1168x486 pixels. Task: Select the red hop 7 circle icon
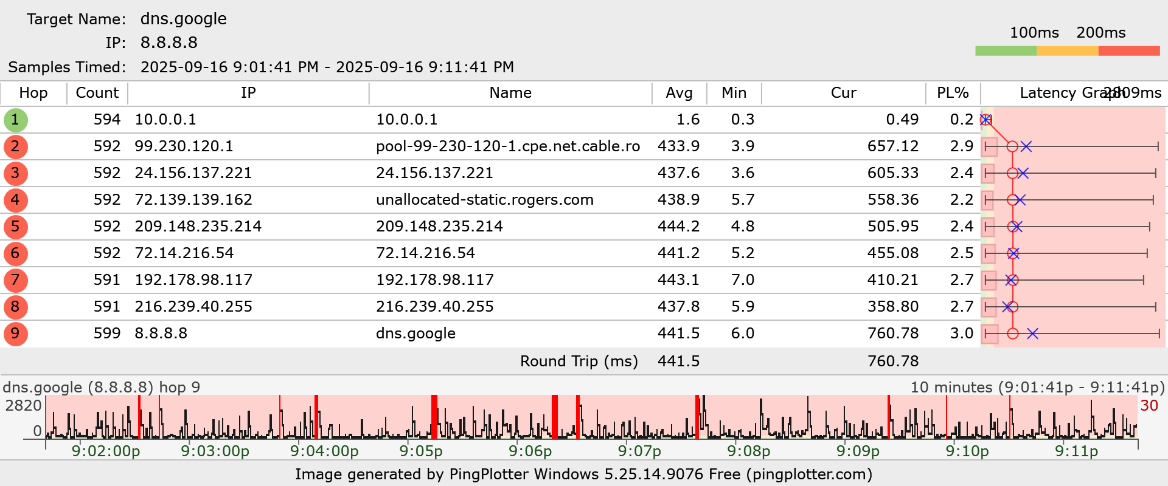(16, 280)
